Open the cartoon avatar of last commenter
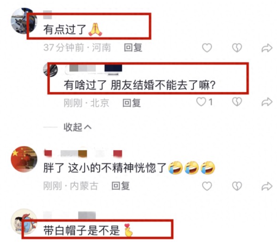Screen dimensions: 277x242 coord(24,222)
